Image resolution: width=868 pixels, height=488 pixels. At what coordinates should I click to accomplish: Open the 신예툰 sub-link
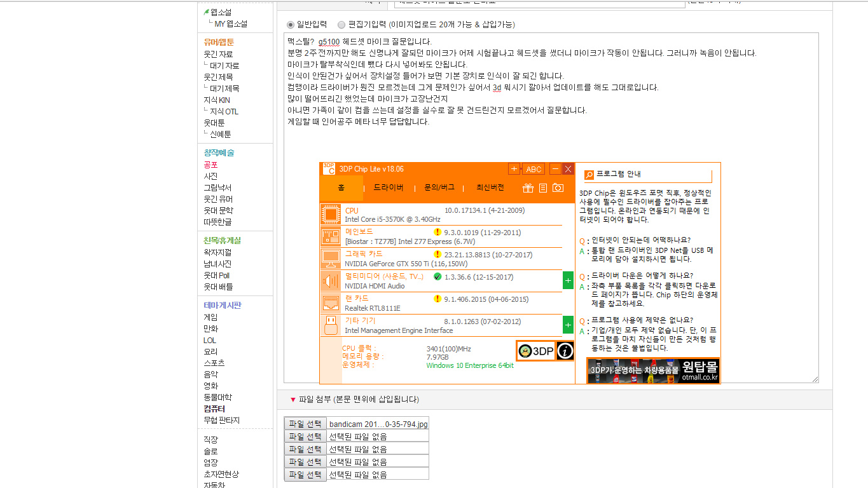[220, 135]
